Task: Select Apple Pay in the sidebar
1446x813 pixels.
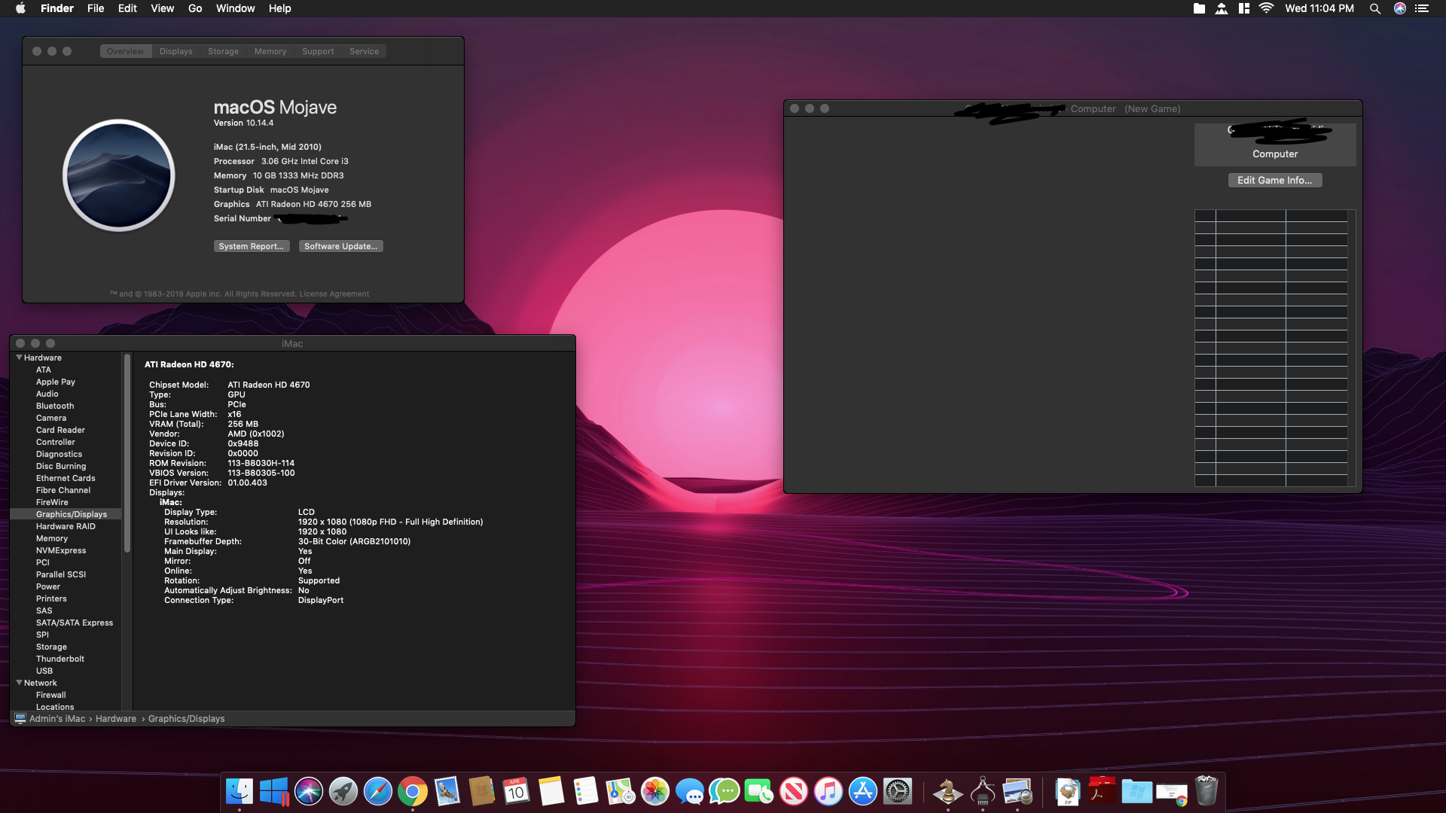Action: click(56, 382)
